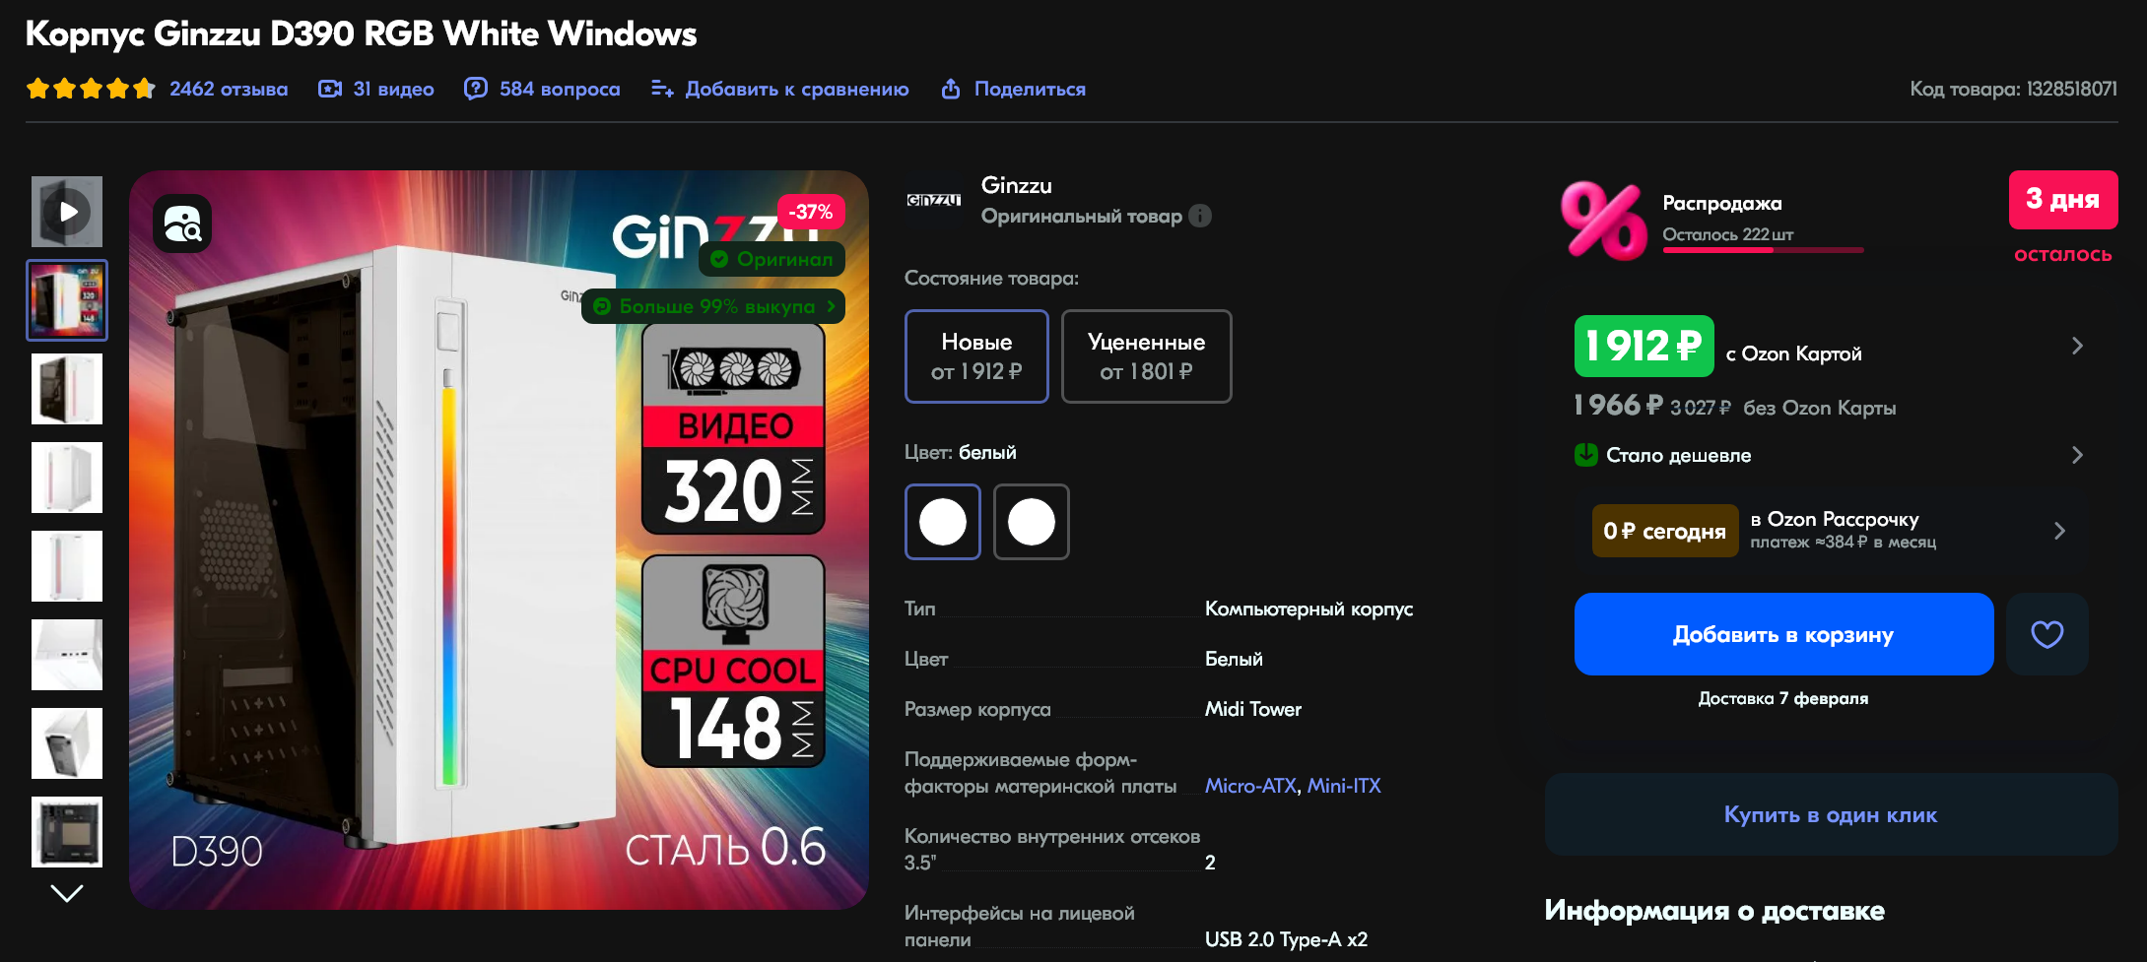
Task: Click the question bubble icon
Action: coord(476,89)
